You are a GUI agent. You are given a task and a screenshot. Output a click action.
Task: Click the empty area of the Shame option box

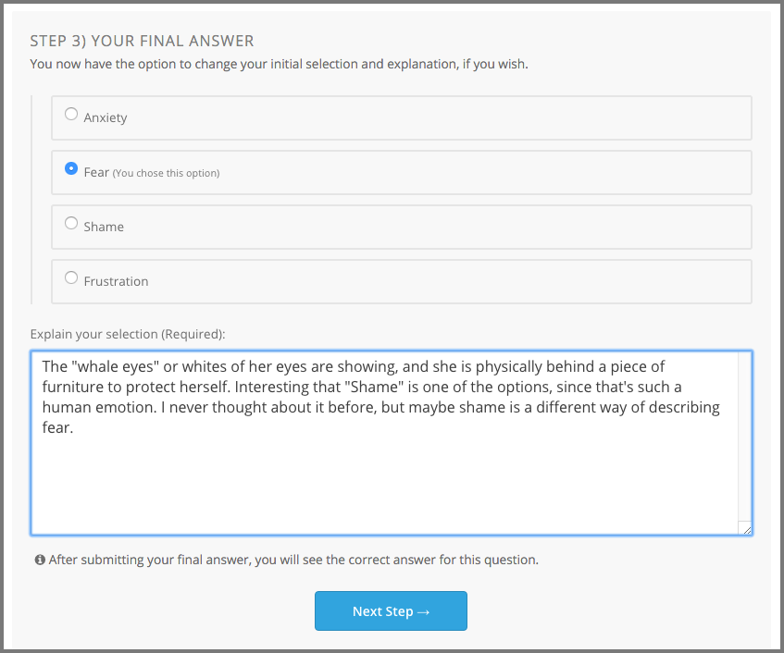coord(463,227)
